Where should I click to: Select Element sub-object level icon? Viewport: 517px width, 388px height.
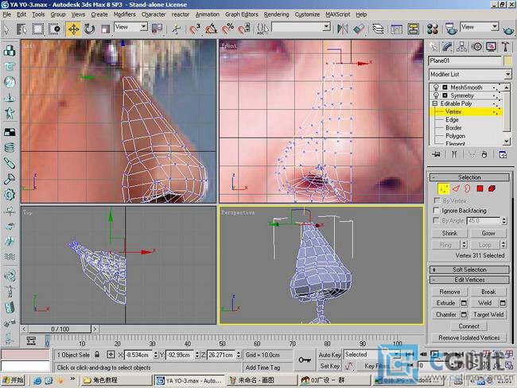coord(492,188)
